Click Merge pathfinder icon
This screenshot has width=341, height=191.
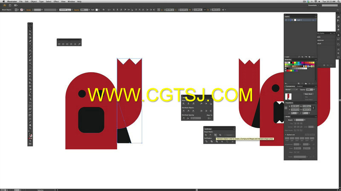tap(217, 141)
